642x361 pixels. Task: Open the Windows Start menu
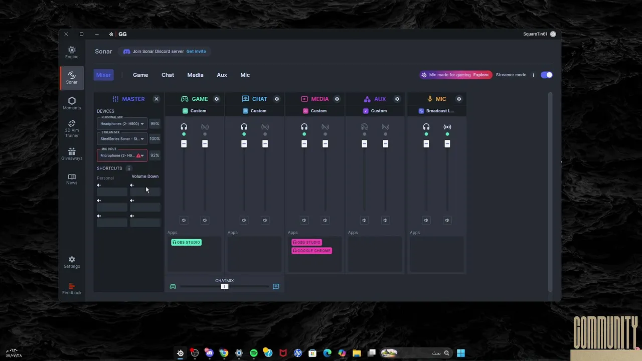(461, 353)
